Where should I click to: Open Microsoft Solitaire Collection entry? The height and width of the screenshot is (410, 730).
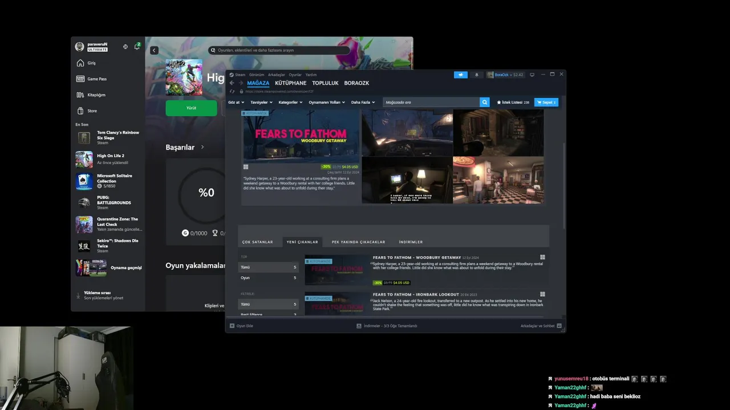[x=108, y=181]
